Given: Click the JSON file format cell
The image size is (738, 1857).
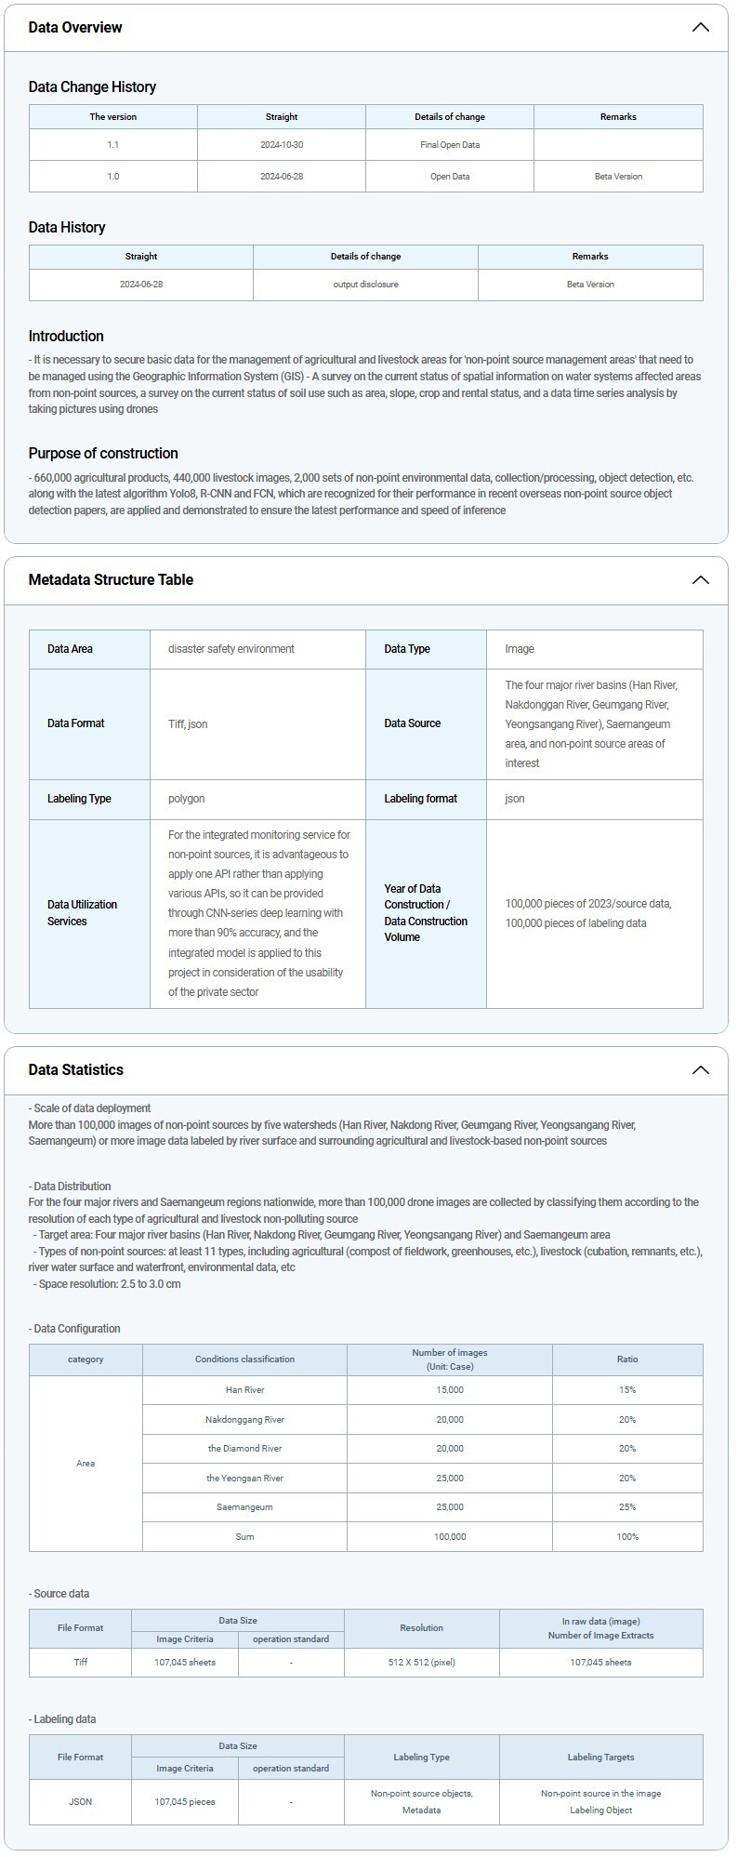Looking at the screenshot, I should 80,1801.
